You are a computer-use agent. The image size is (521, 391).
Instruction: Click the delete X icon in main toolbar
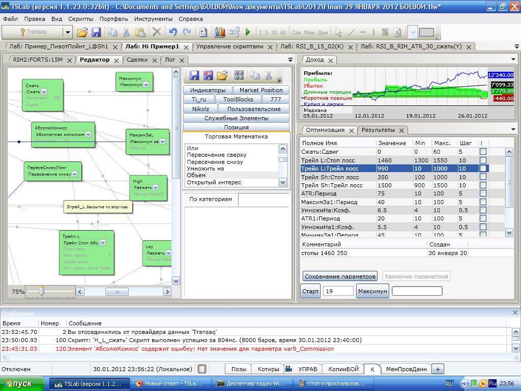[157, 32]
